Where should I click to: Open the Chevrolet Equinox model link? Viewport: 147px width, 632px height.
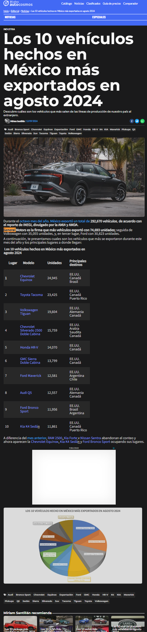(27, 278)
